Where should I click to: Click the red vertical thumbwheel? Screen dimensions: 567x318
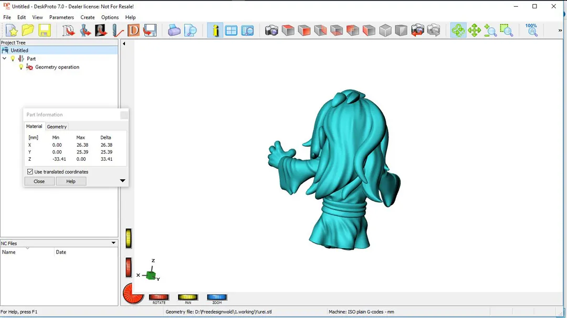(129, 268)
